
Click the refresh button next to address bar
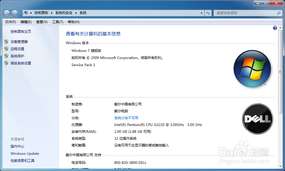click(208, 13)
